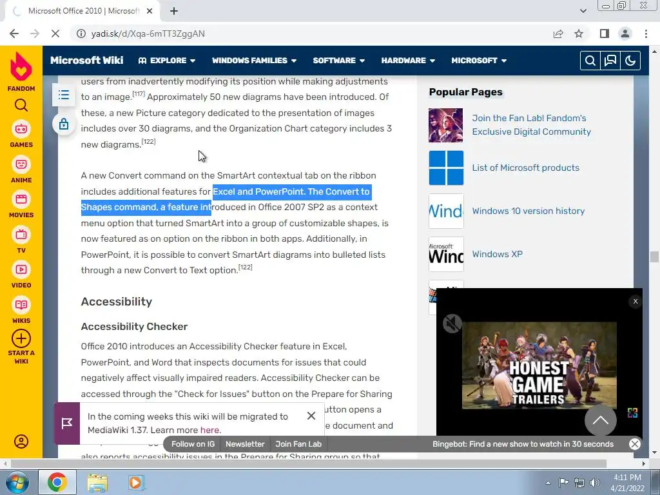Viewport: 660px width, 495px height.
Task: Click the Join Fan Lab button
Action: coord(298,444)
